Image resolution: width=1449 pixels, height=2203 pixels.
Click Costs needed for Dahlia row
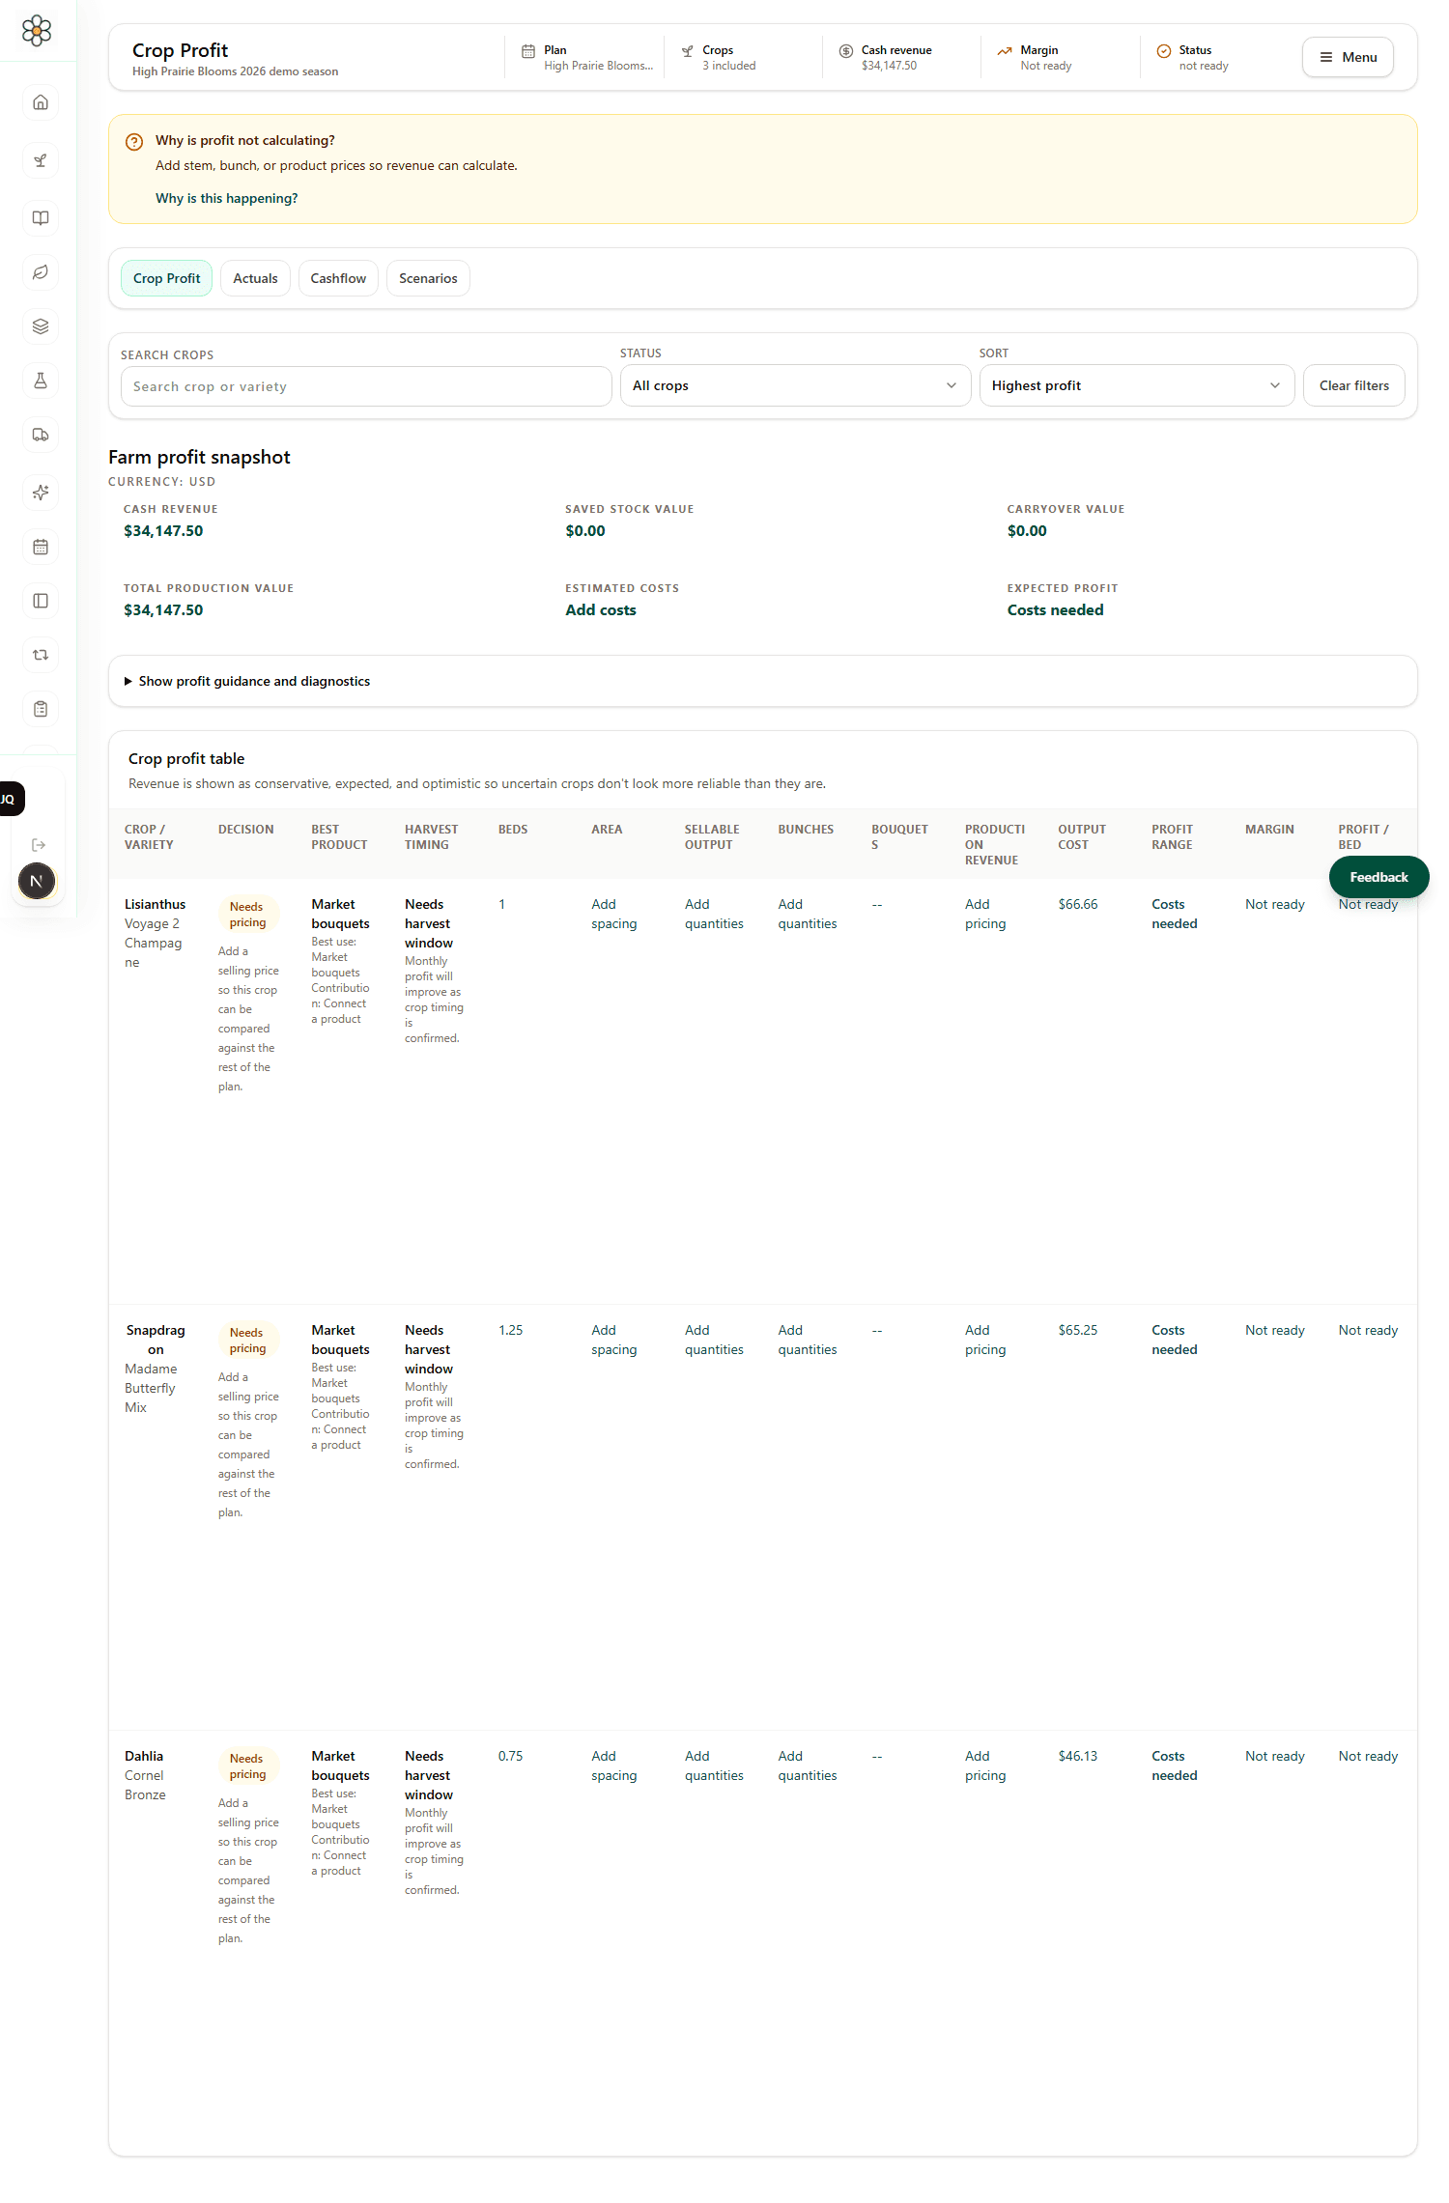pos(1175,1765)
